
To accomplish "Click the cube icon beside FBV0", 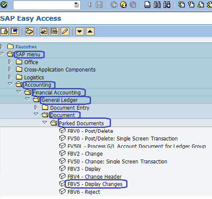I will 62,130.
